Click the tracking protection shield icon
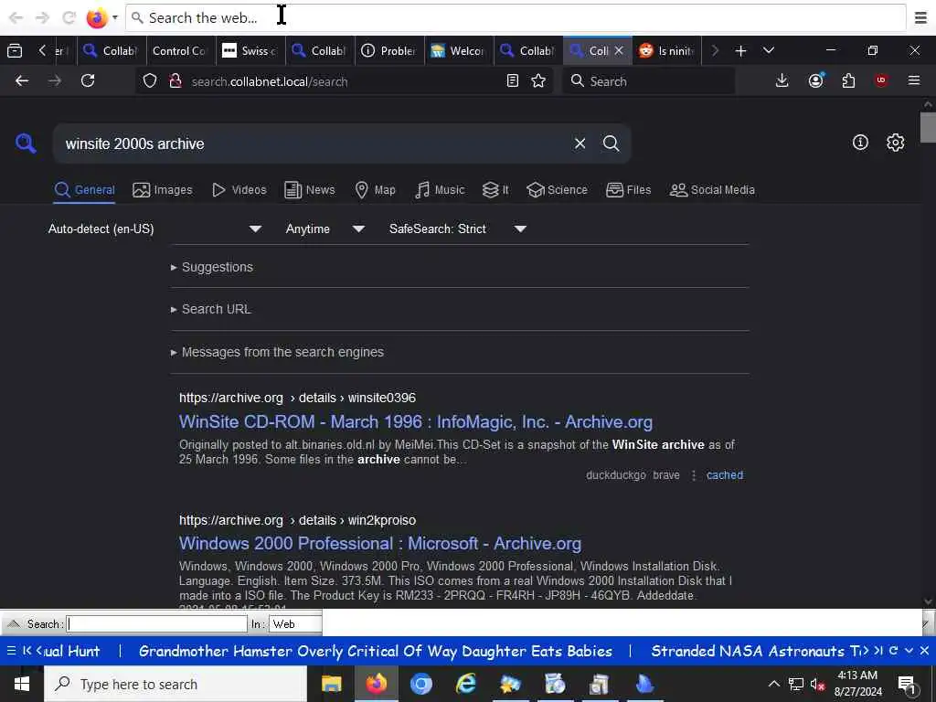The width and height of the screenshot is (936, 702). (150, 81)
